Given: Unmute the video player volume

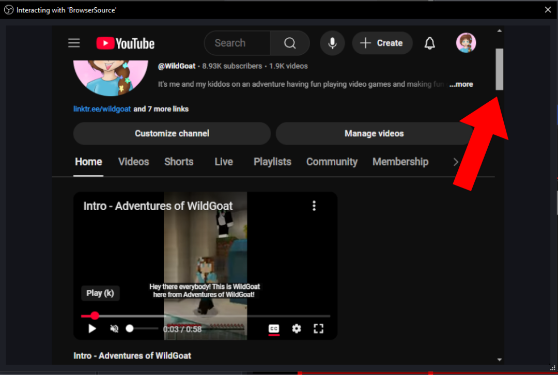Looking at the screenshot, I should (x=115, y=329).
